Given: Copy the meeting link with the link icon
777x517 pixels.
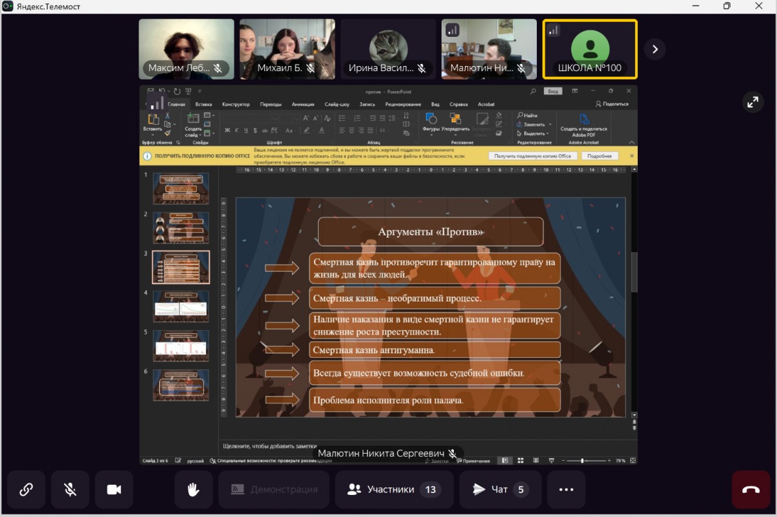Looking at the screenshot, I should point(26,490).
